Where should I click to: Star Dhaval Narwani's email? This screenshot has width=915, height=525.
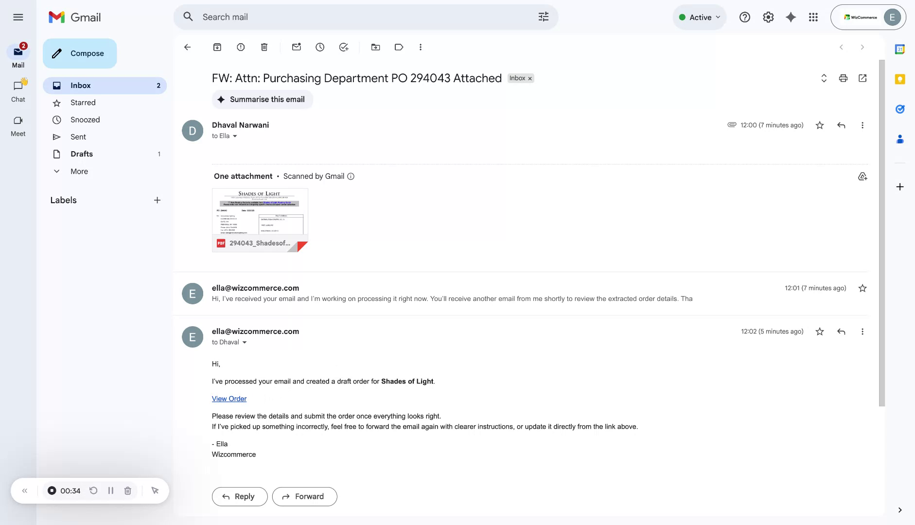(x=820, y=125)
